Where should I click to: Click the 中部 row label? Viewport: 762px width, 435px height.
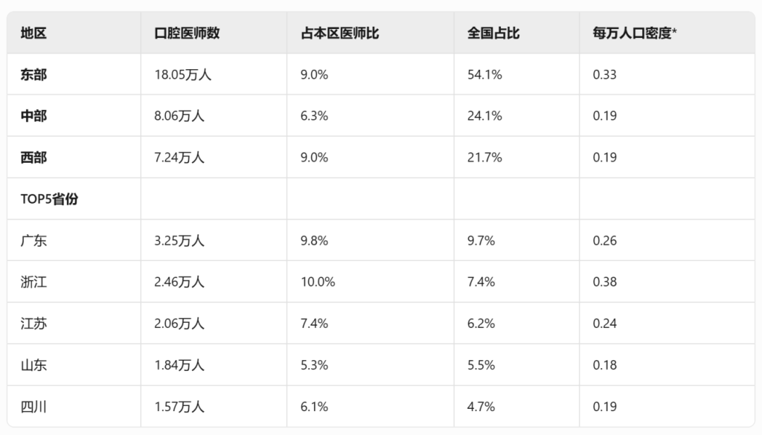click(34, 116)
